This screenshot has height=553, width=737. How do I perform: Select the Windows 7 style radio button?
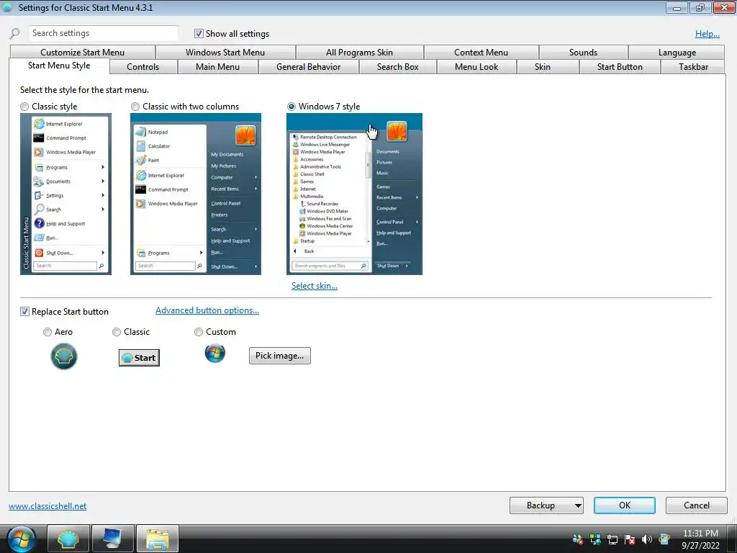291,107
